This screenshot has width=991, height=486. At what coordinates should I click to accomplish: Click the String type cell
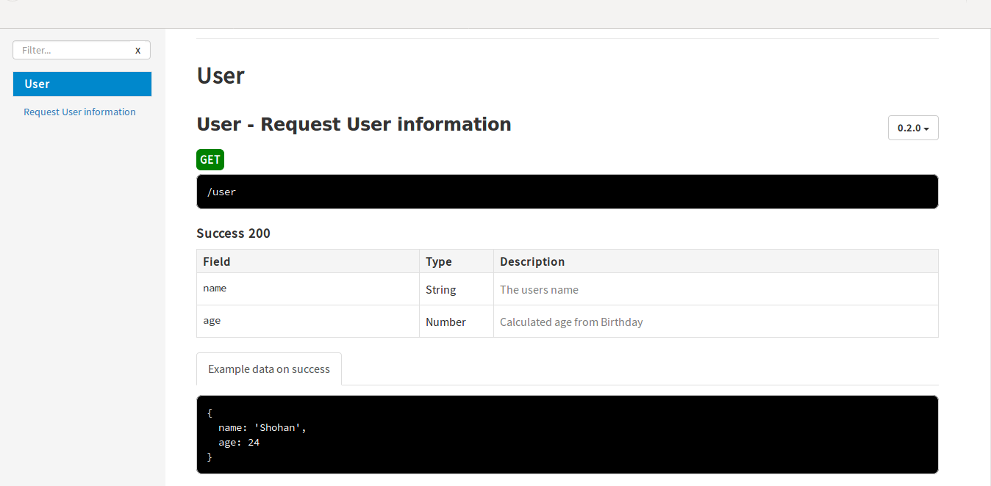[457, 289]
